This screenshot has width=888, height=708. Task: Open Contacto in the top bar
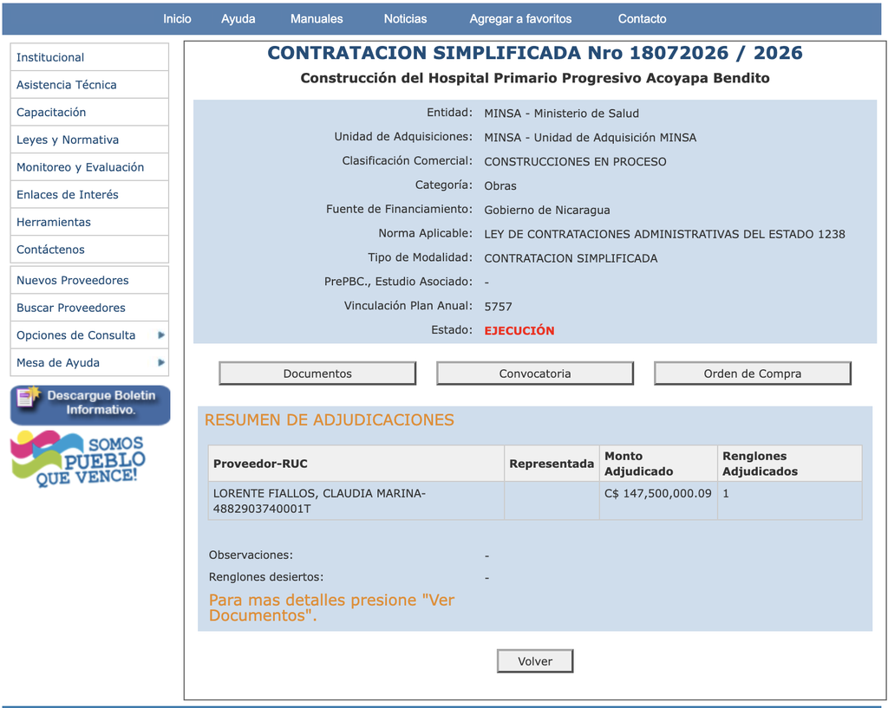coord(643,19)
